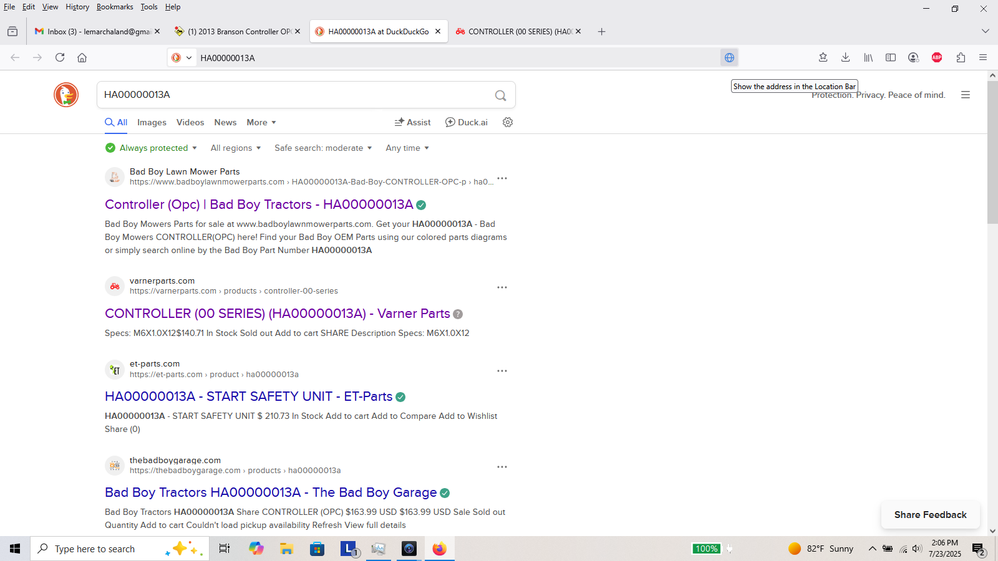Click the Windows taskbar search box
This screenshot has width=998, height=561.
(x=120, y=549)
